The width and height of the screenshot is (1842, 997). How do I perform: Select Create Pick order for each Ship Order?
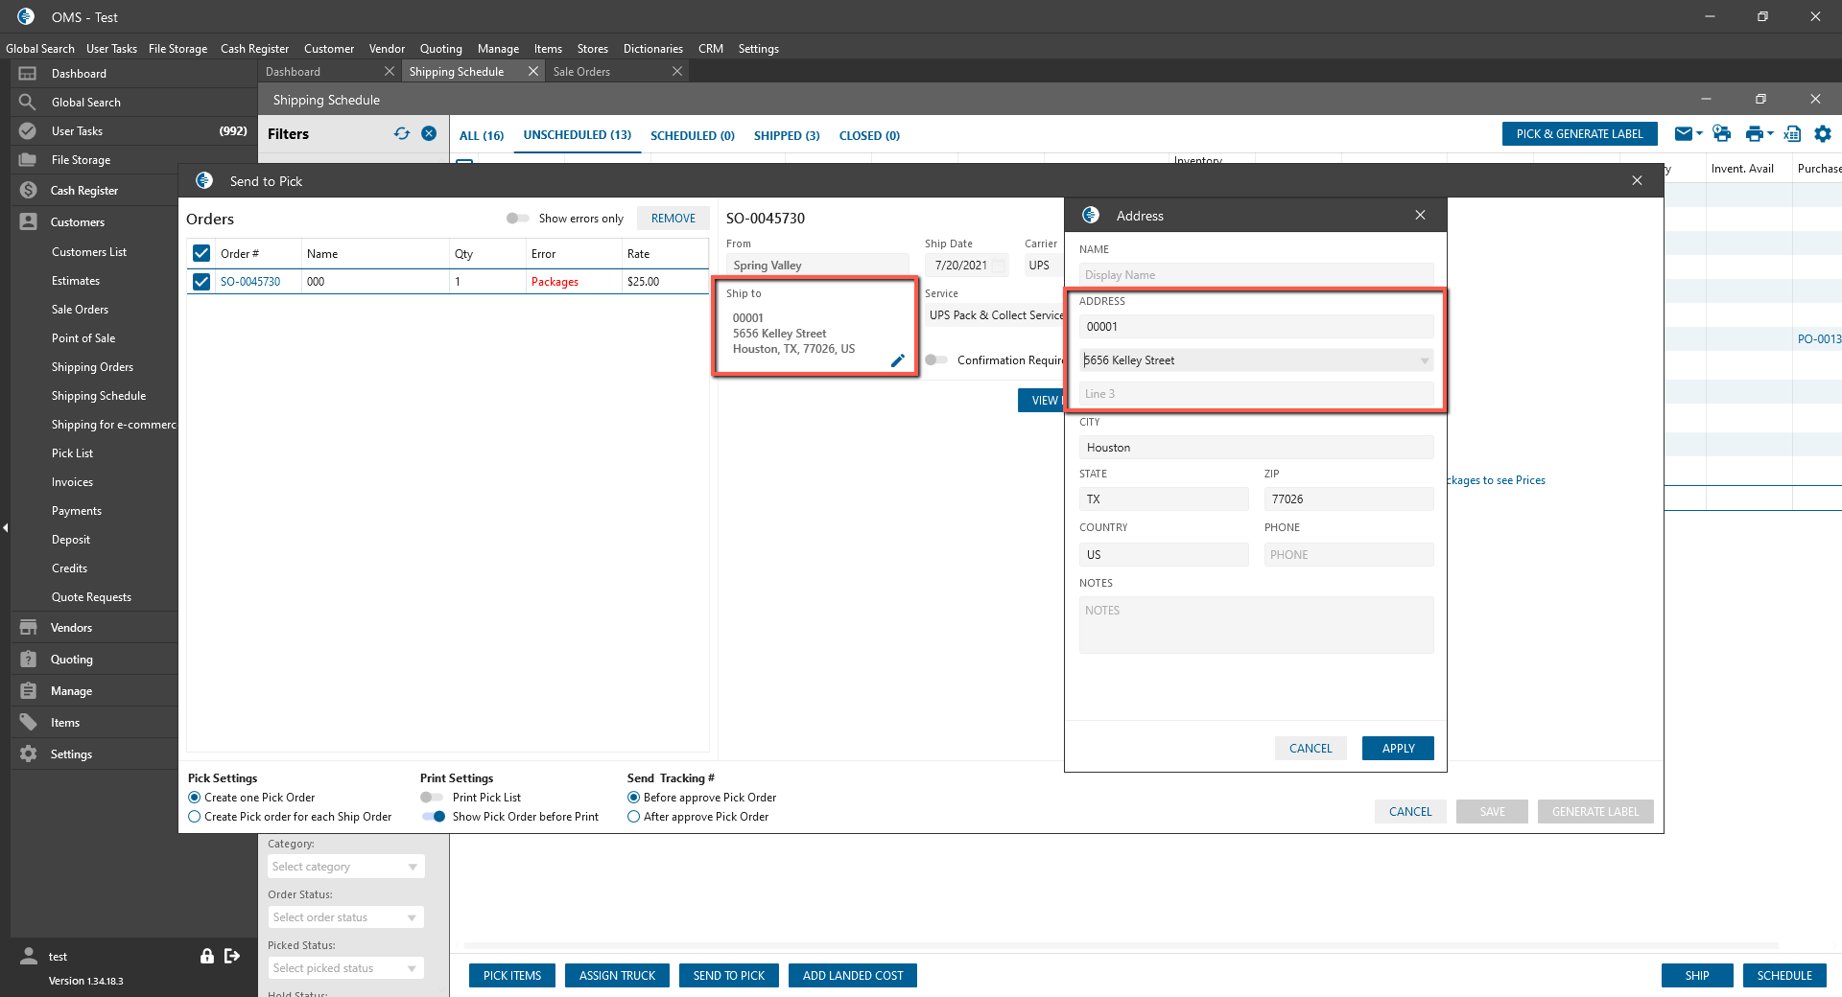tap(195, 817)
